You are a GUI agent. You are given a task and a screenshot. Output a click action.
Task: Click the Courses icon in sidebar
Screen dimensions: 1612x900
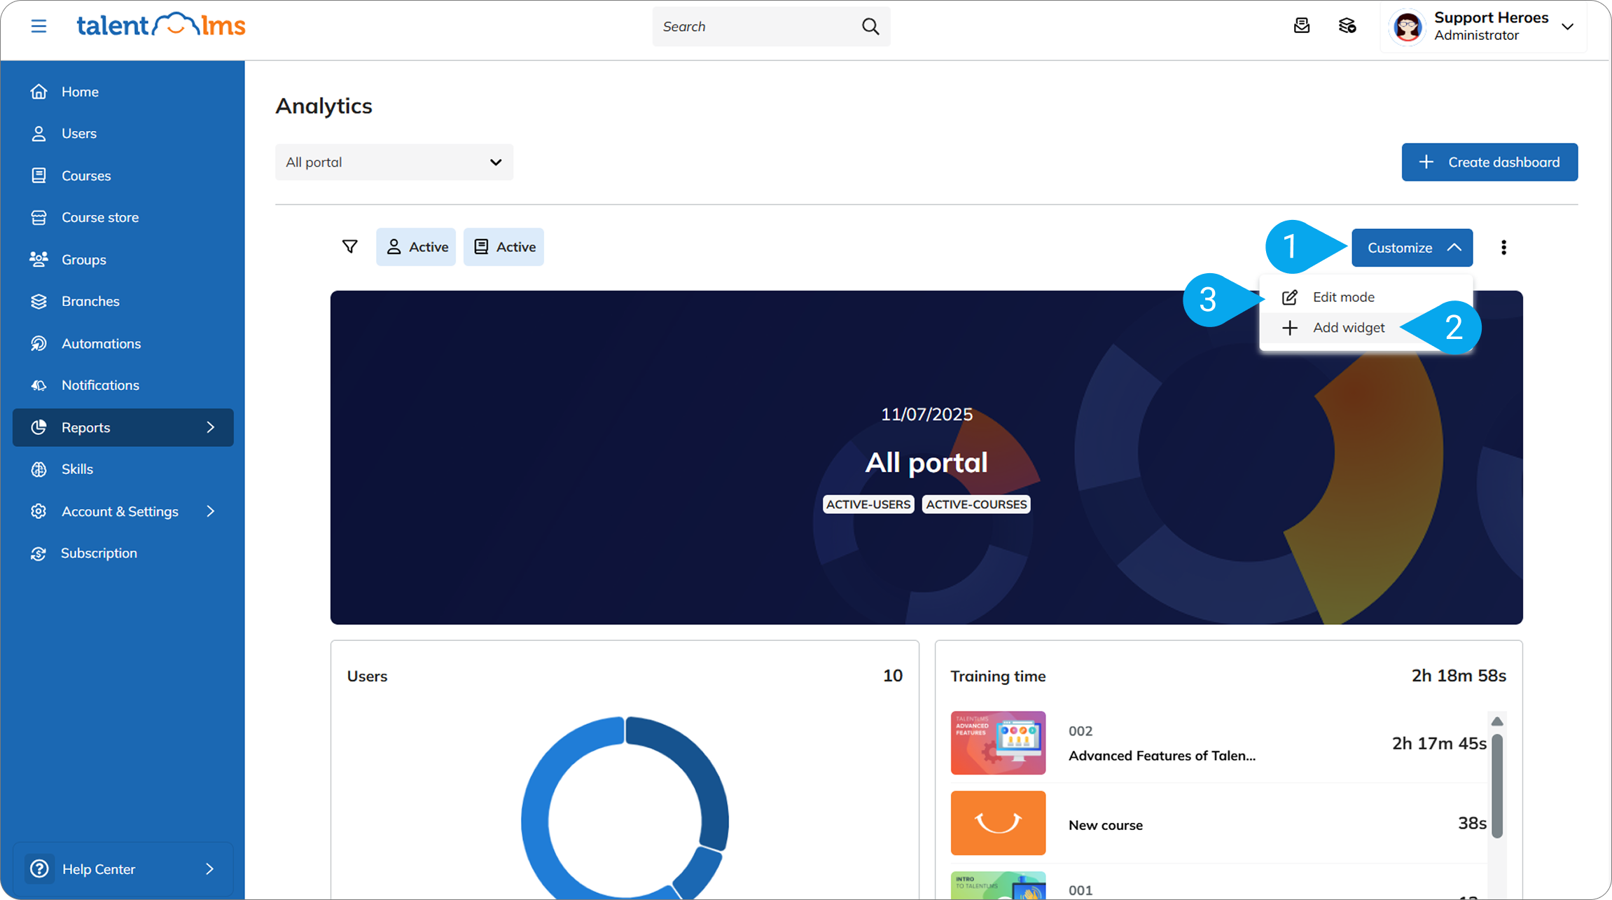(39, 175)
